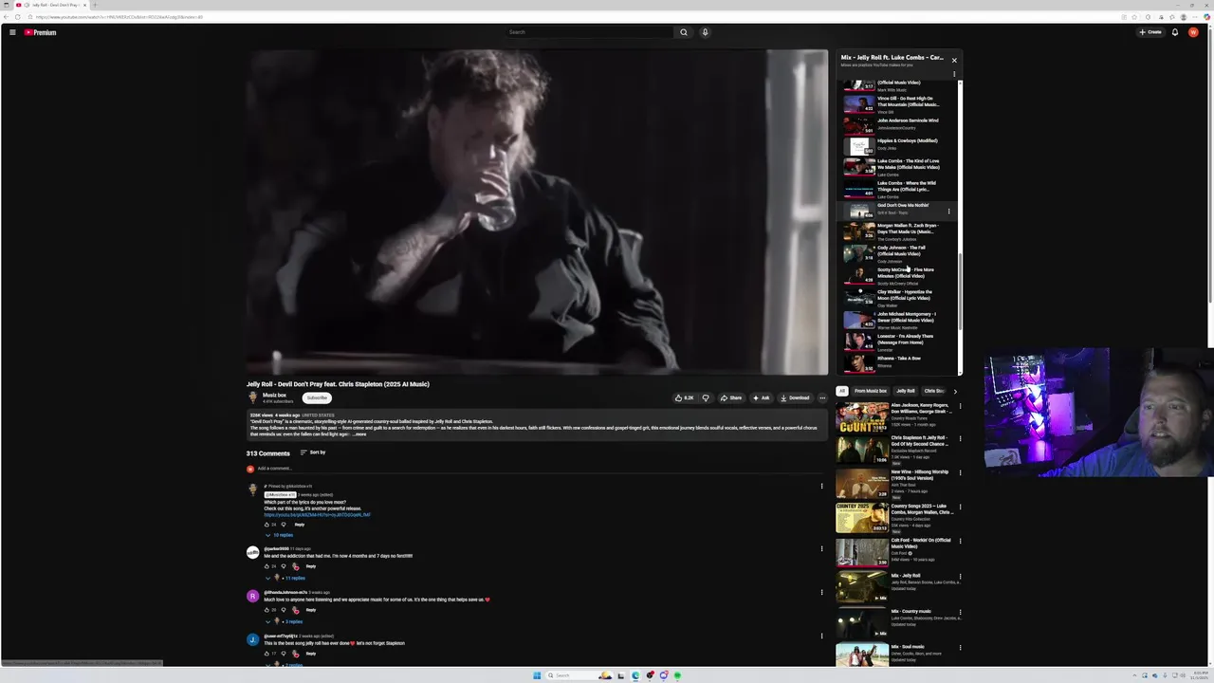Like the Much love to anyone comment
The image size is (1214, 683).
267,610
